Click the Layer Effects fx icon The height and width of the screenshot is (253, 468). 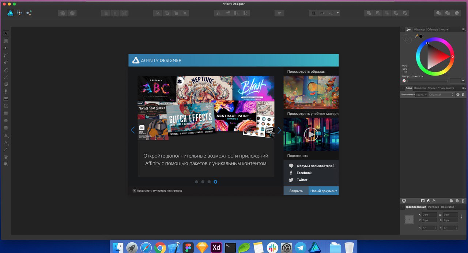(x=434, y=201)
